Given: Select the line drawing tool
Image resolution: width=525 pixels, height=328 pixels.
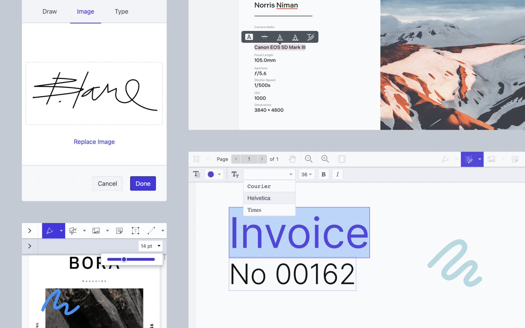Looking at the screenshot, I should click(x=151, y=231).
